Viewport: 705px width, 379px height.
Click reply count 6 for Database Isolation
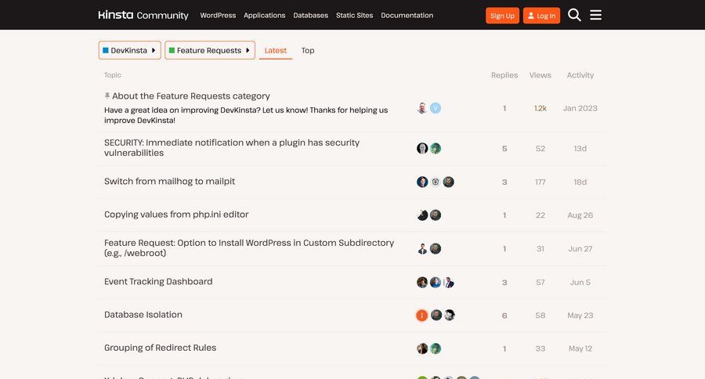click(x=504, y=316)
